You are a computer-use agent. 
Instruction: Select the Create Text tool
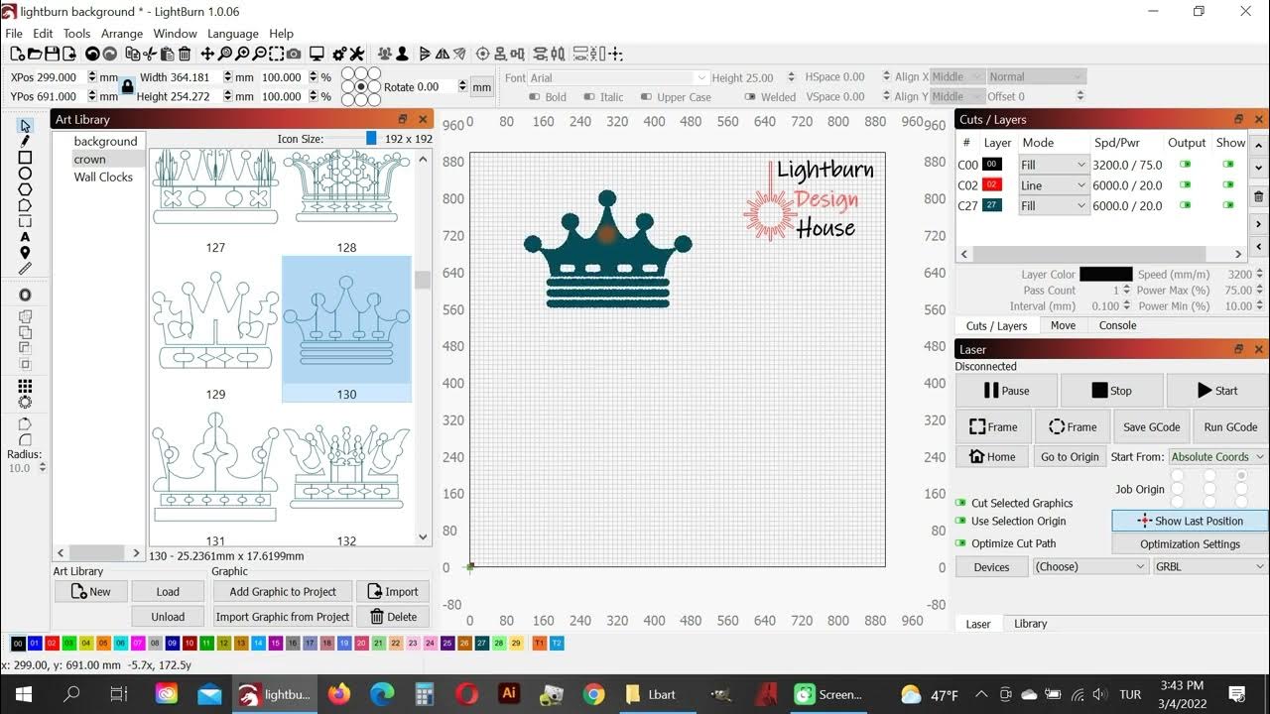pos(25,237)
